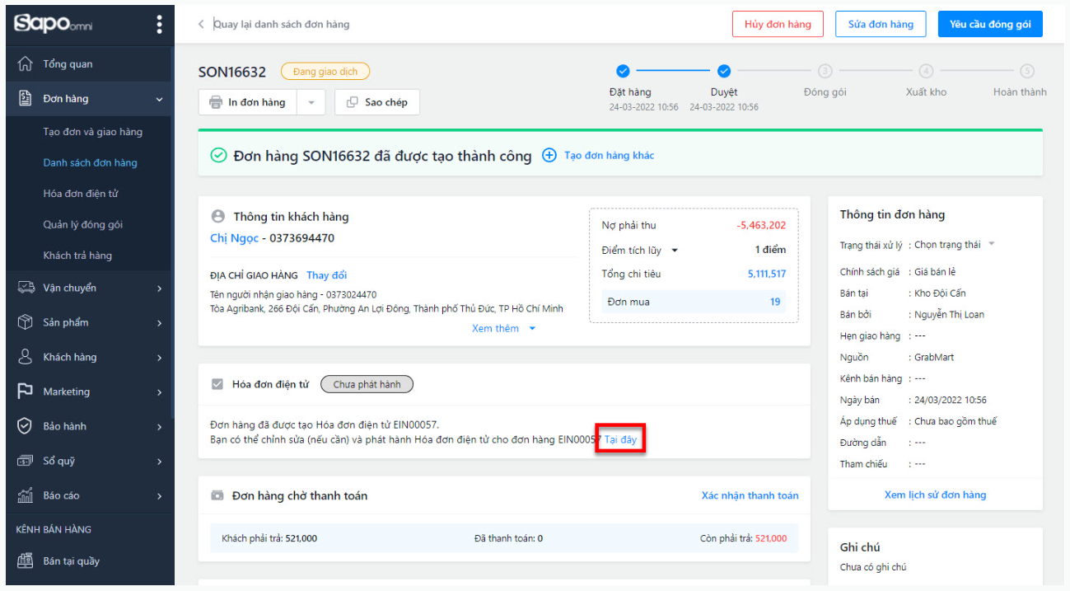The image size is (1070, 591).
Task: Go back via Quay lại danh sách đơn hàng
Action: (281, 24)
